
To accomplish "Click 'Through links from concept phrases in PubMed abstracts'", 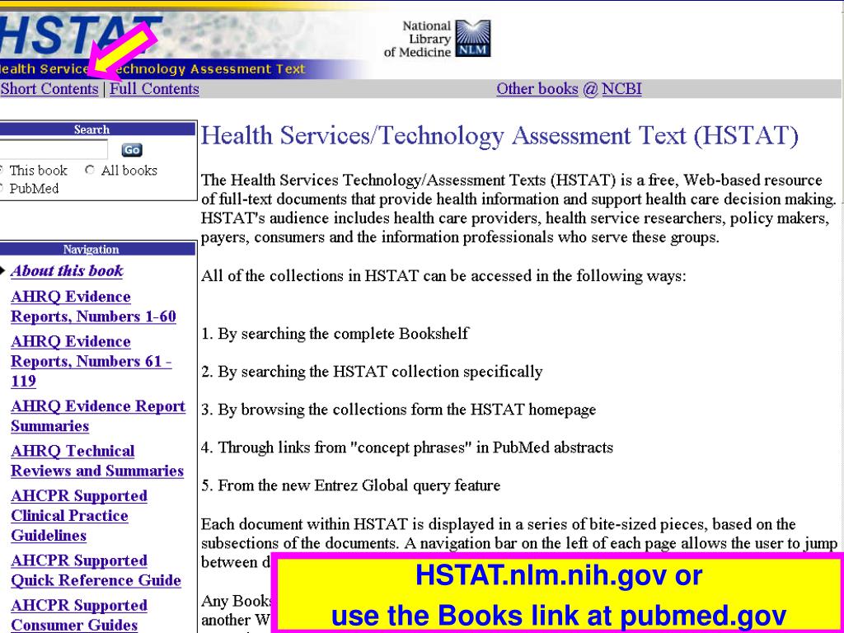I will 415,448.
